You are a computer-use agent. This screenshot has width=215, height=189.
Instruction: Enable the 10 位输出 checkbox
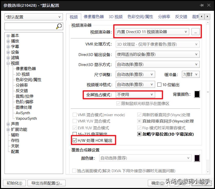point(159,84)
